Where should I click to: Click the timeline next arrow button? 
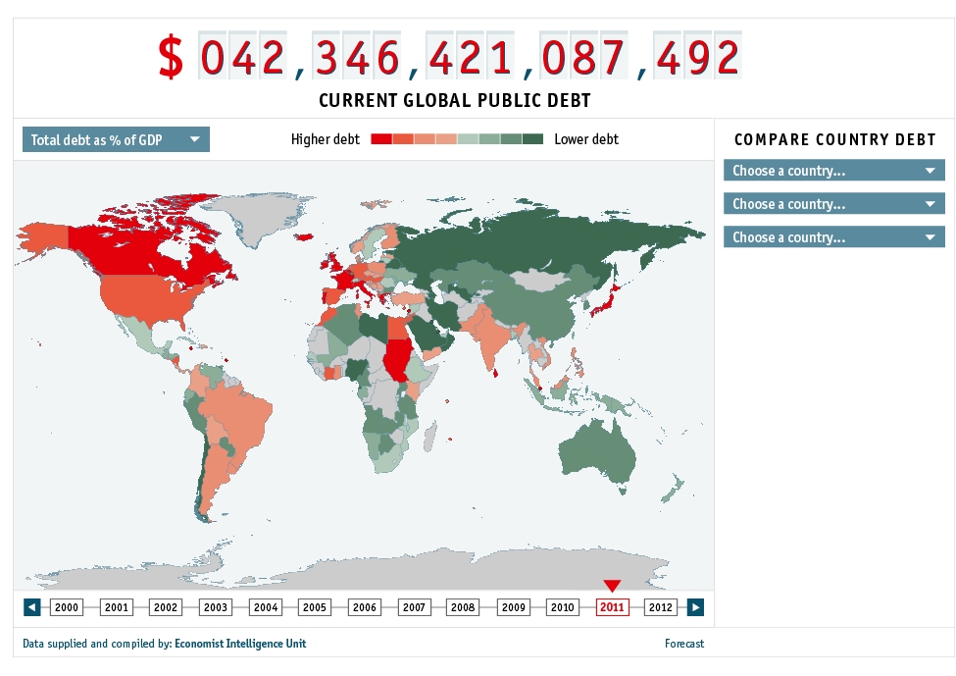click(695, 607)
